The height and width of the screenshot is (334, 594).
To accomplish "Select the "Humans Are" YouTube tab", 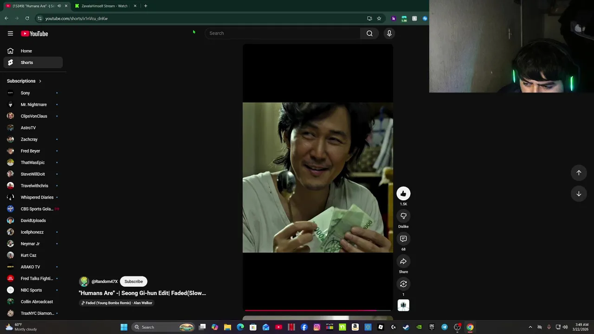I will click(32, 6).
